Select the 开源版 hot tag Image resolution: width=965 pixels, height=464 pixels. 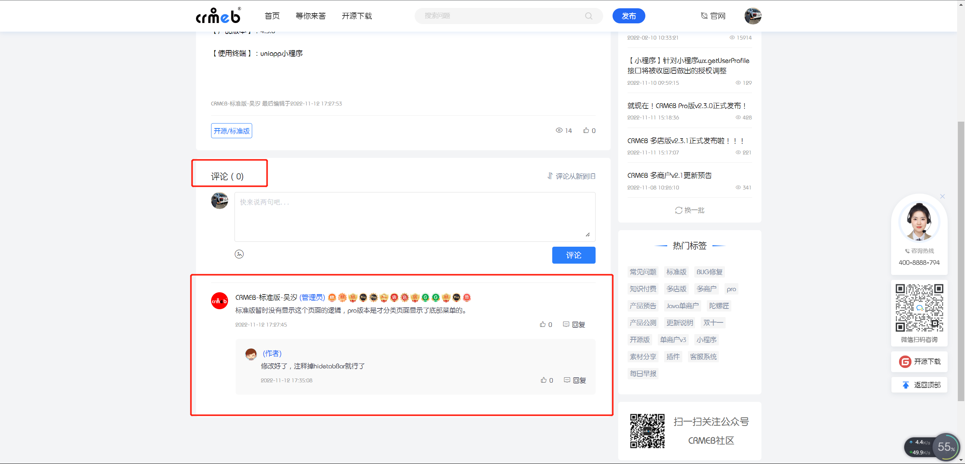640,340
